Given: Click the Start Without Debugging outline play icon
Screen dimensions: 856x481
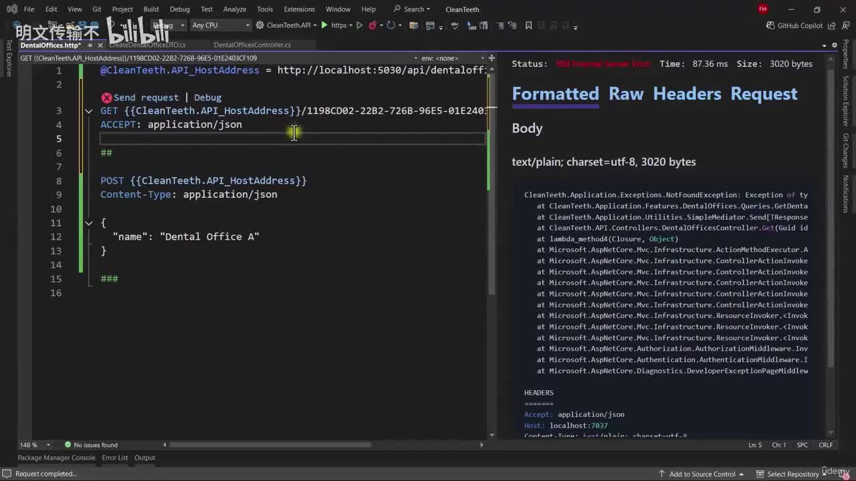Looking at the screenshot, I should click(x=359, y=25).
